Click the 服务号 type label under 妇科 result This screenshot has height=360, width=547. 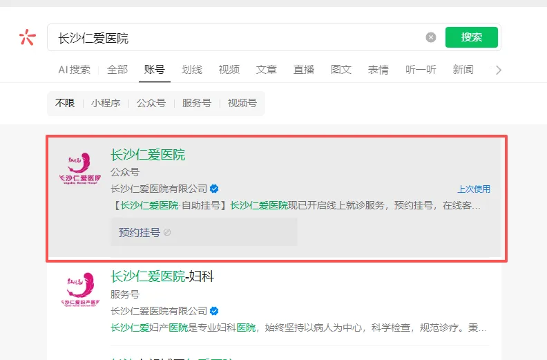[125, 294]
